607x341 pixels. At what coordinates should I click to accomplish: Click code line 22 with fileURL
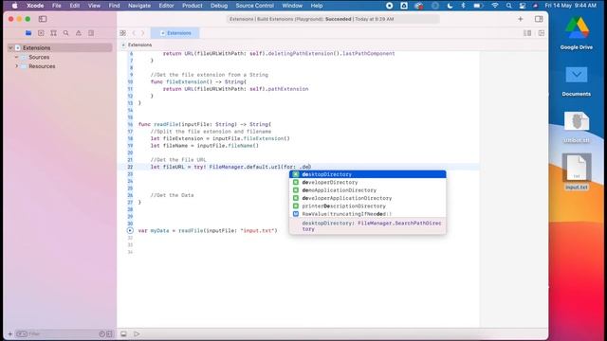[x=230, y=167]
